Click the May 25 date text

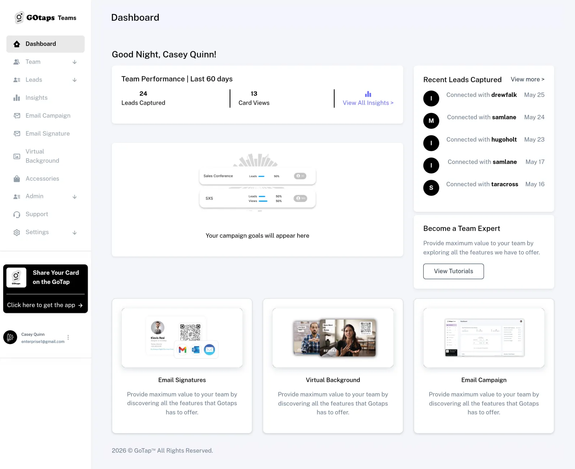click(x=534, y=95)
